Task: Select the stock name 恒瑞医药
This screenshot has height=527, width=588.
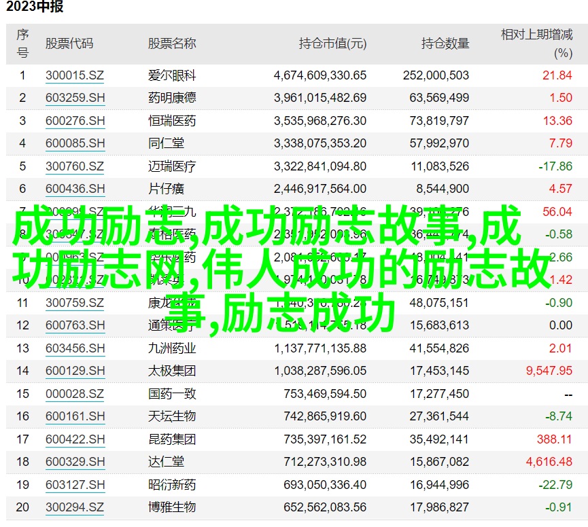Action: point(172,121)
